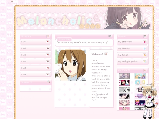Open the red-hat character stamp
159x119 pixels.
[x=124, y=83]
